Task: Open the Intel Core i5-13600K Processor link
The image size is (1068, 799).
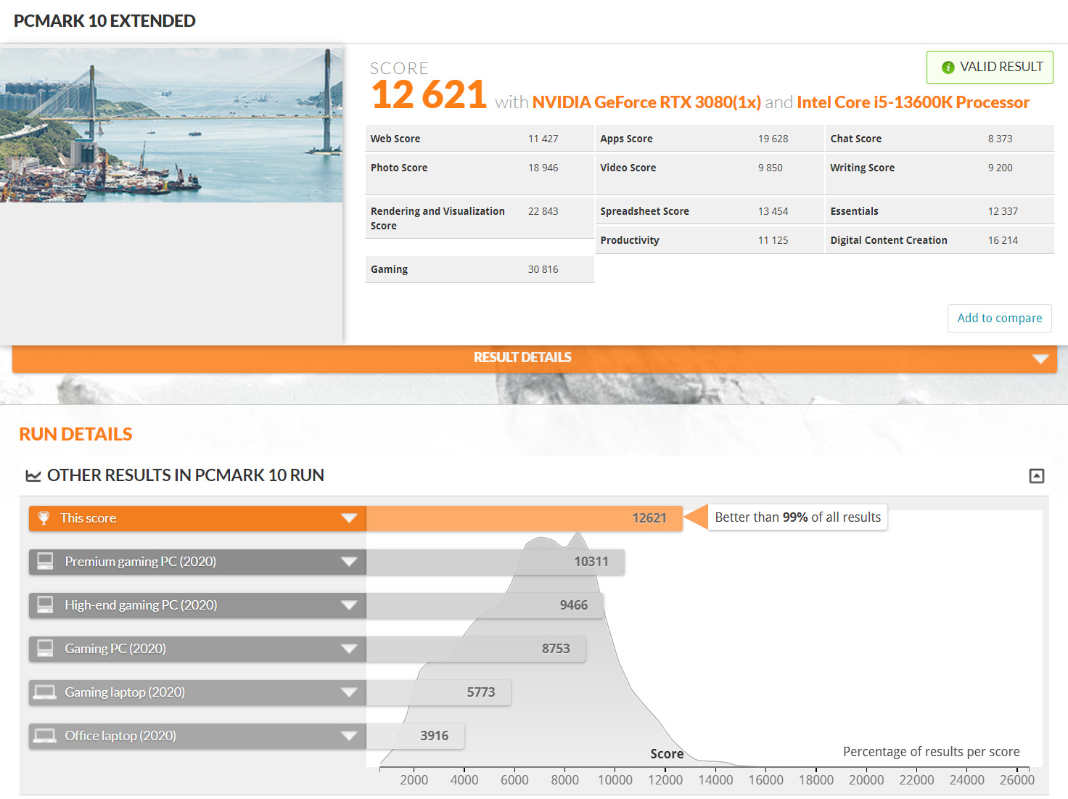Action: pyautogui.click(x=913, y=102)
